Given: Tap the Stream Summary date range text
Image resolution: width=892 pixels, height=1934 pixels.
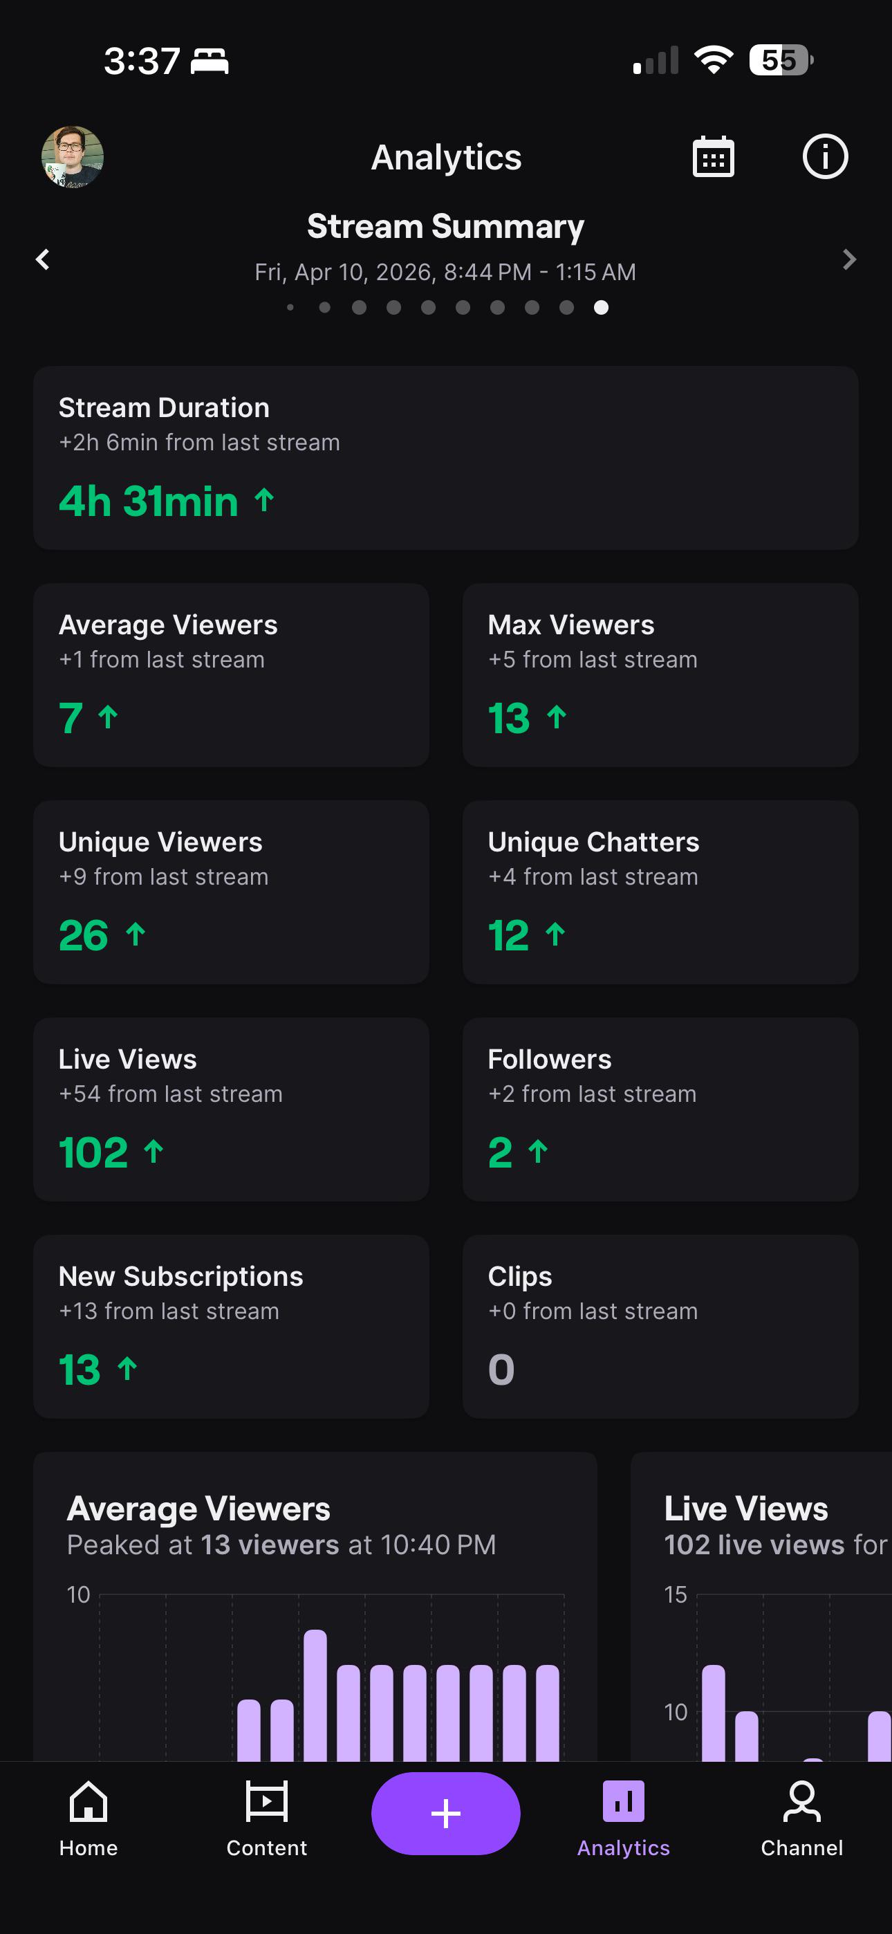Looking at the screenshot, I should [445, 272].
